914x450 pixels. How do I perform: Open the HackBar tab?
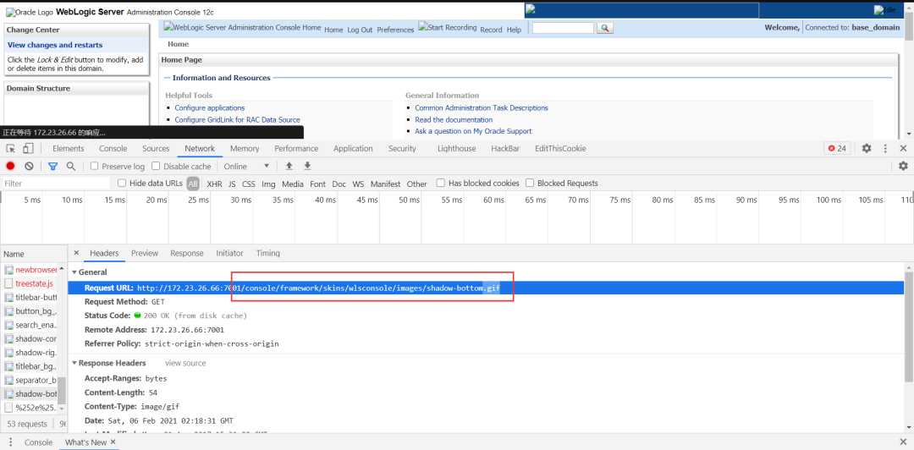[505, 149]
